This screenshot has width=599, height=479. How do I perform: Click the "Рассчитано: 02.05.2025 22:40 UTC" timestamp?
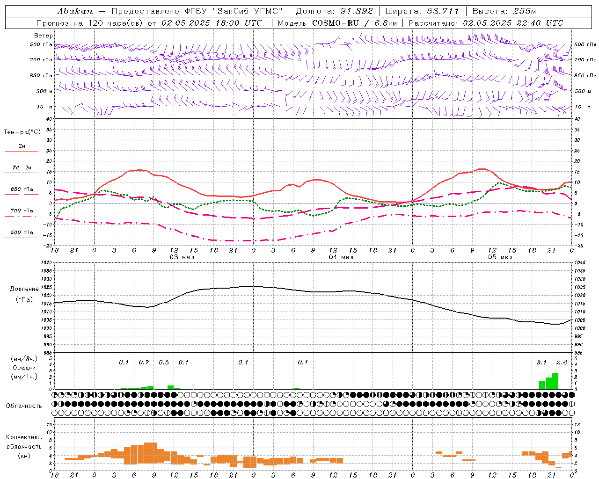486,23
